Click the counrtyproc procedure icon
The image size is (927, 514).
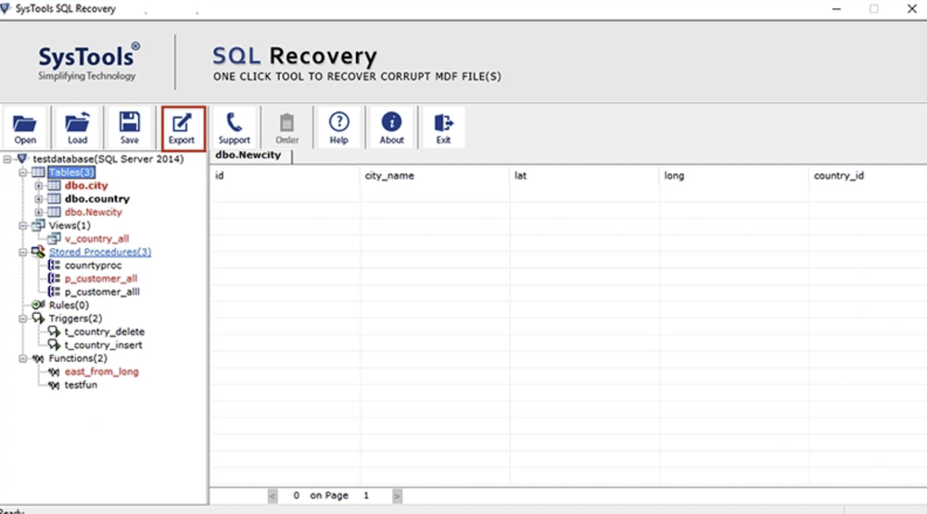(x=54, y=265)
